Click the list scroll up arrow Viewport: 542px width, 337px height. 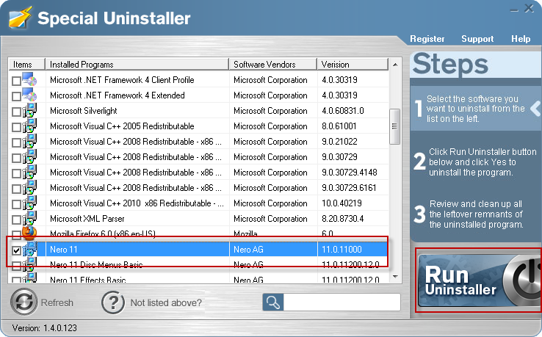(395, 65)
